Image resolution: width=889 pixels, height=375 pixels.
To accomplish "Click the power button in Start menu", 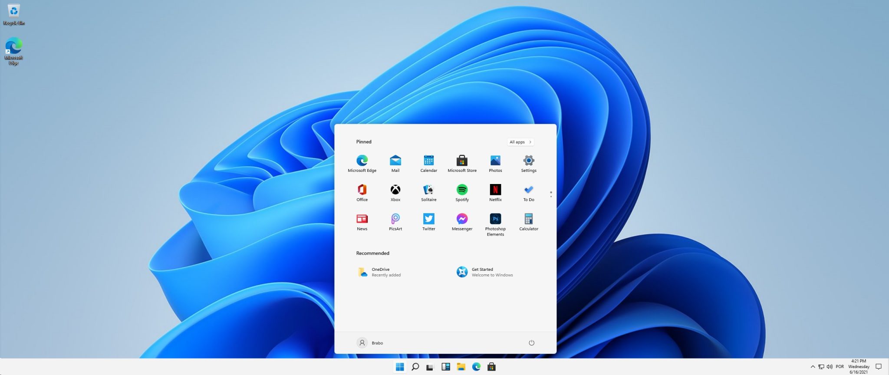I will click(x=531, y=343).
